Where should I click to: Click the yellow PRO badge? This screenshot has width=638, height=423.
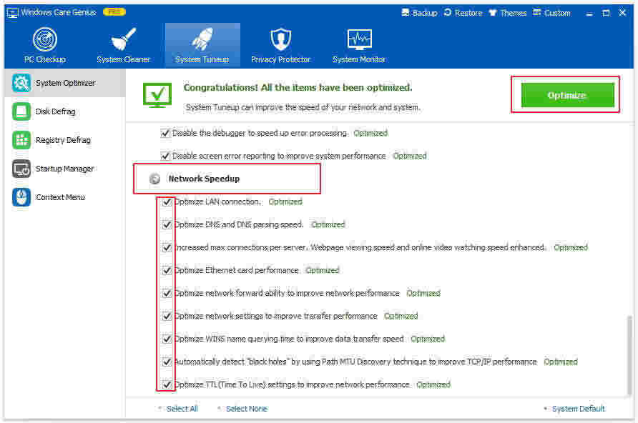114,12
